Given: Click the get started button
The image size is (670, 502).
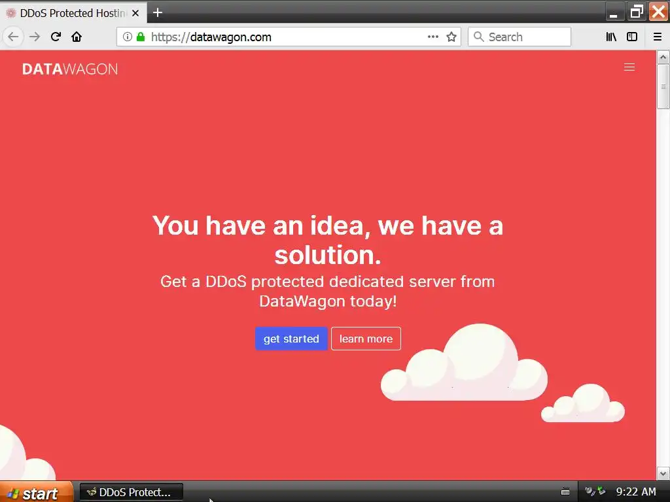Looking at the screenshot, I should [291, 339].
